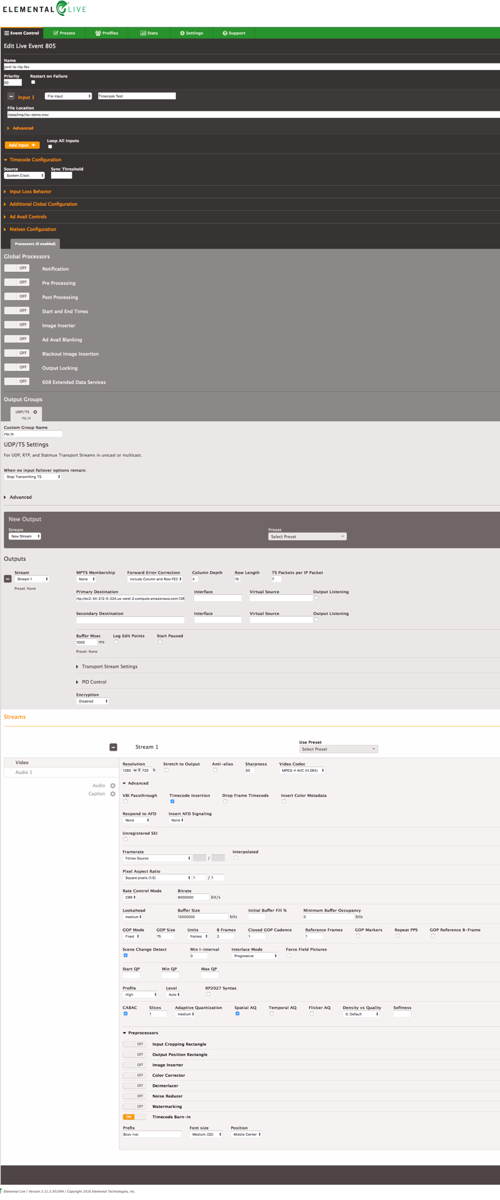This screenshot has height=1200, width=500.
Task: Turn on Pre Processing switch
Action: [x=17, y=282]
